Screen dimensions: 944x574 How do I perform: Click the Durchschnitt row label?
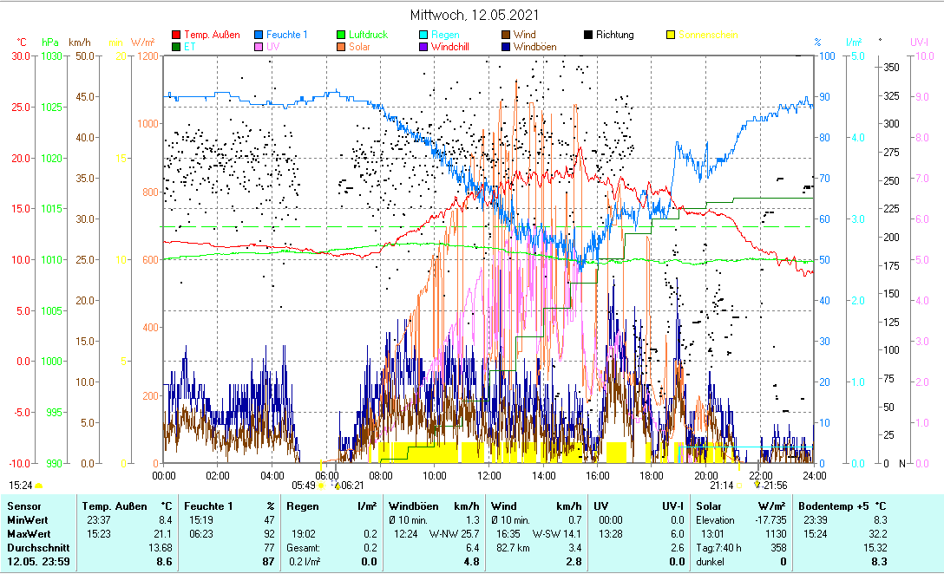(x=36, y=548)
